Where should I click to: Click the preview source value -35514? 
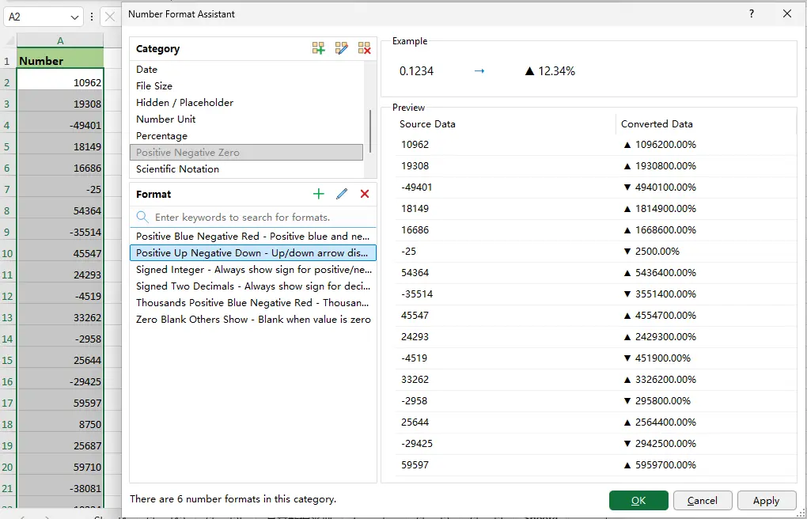(x=417, y=294)
